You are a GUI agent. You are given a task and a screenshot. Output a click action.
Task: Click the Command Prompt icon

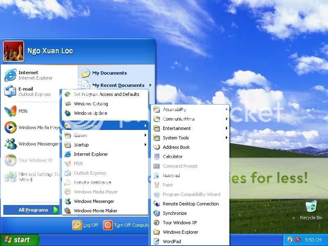pyautogui.click(x=157, y=166)
